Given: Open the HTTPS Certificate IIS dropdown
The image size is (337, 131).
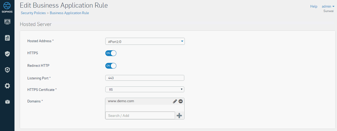Looking at the screenshot, I should 145,90.
